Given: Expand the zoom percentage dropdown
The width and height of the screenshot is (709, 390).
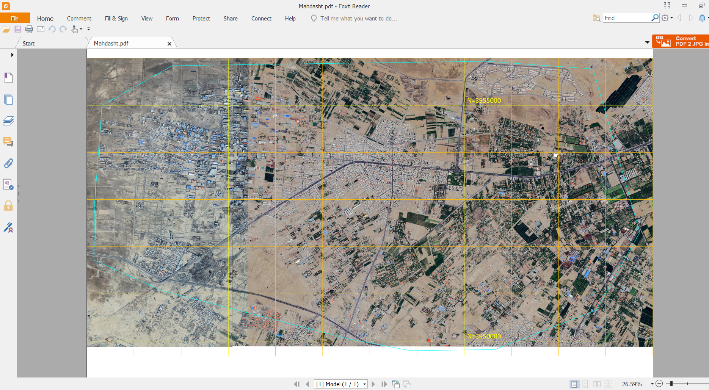Looking at the screenshot, I should tap(652, 384).
